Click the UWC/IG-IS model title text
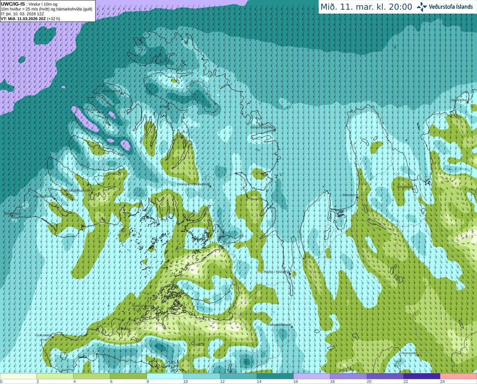Viewport: 477px width, 384px height. tap(13, 4)
